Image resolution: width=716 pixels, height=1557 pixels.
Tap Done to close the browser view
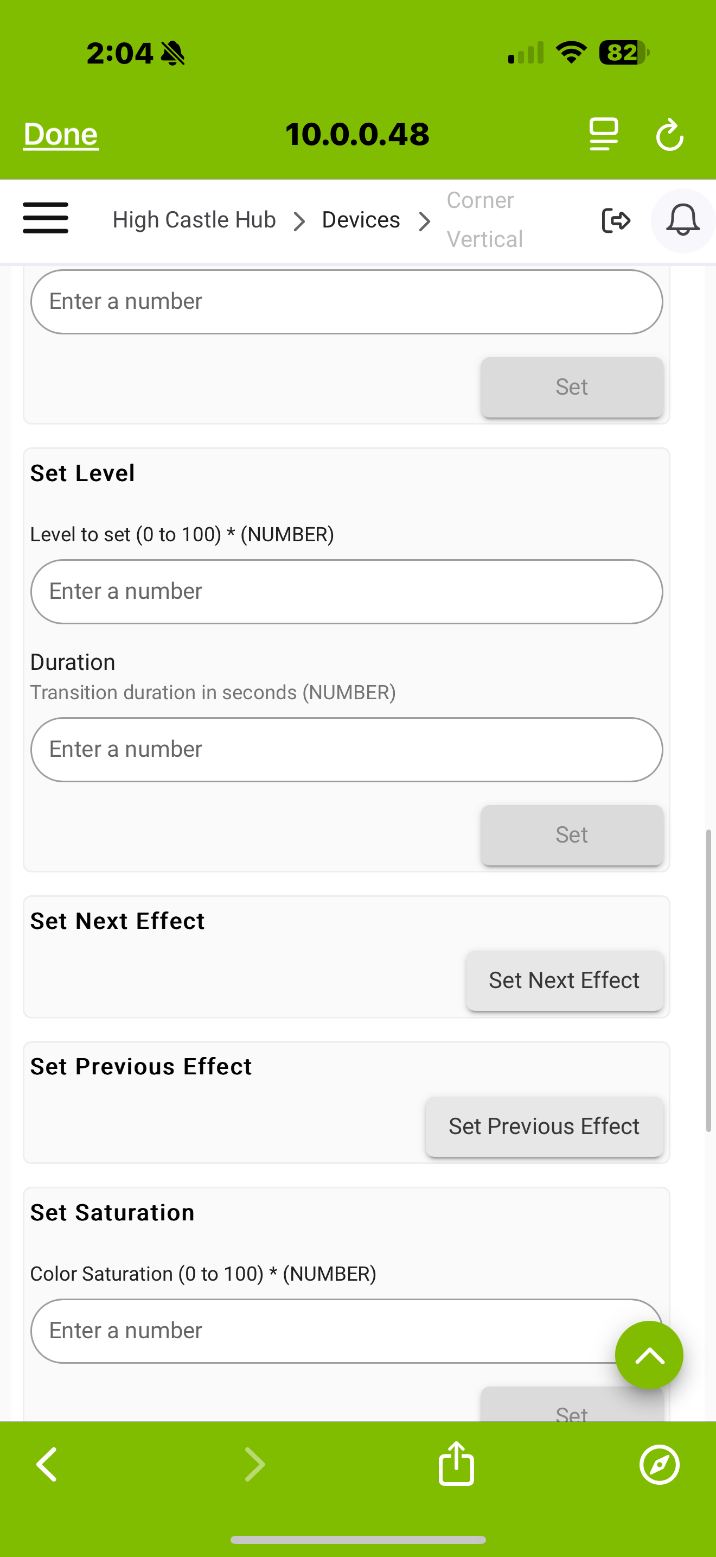(60, 134)
